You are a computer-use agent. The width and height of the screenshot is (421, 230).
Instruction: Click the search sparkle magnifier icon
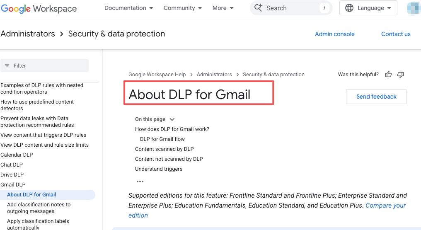point(258,7)
